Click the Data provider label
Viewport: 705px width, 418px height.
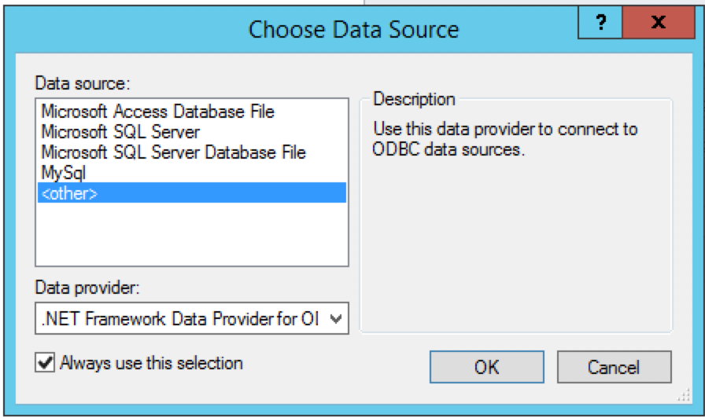click(x=87, y=288)
